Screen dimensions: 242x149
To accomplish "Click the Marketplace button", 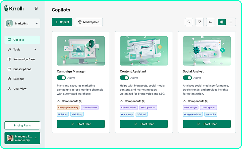I will pyautogui.click(x=89, y=22).
